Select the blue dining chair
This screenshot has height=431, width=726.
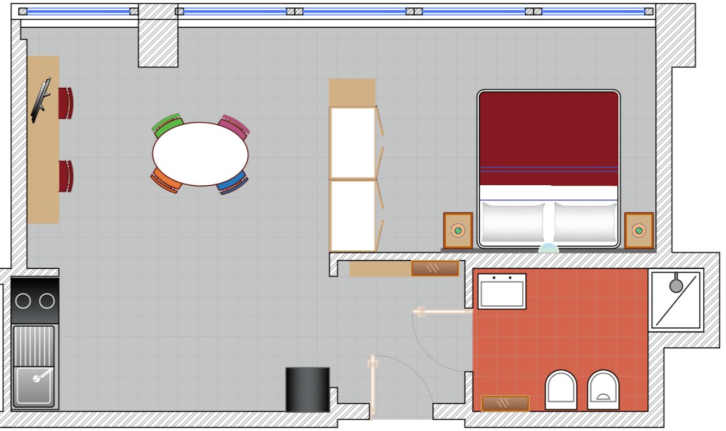233,183
